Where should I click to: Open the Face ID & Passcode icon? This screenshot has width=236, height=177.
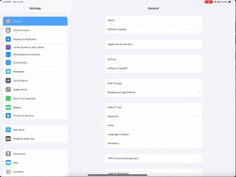(8, 98)
